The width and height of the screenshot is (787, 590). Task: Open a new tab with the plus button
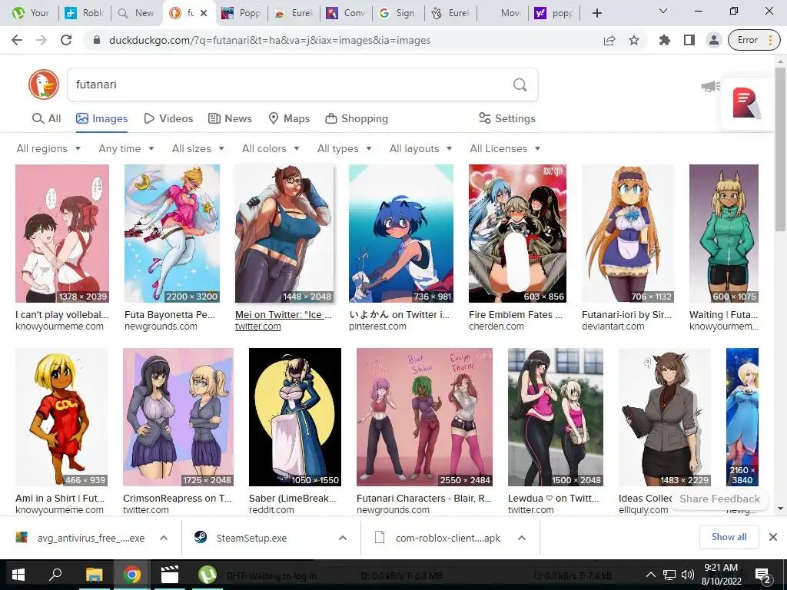click(596, 13)
